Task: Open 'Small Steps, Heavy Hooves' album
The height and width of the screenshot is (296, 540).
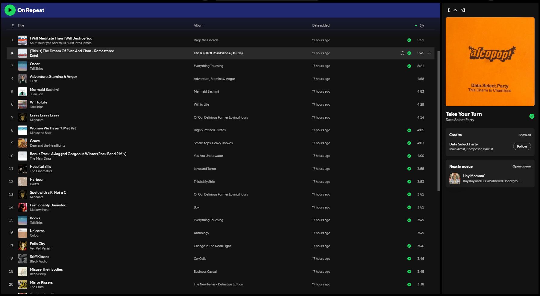Action: [213, 143]
